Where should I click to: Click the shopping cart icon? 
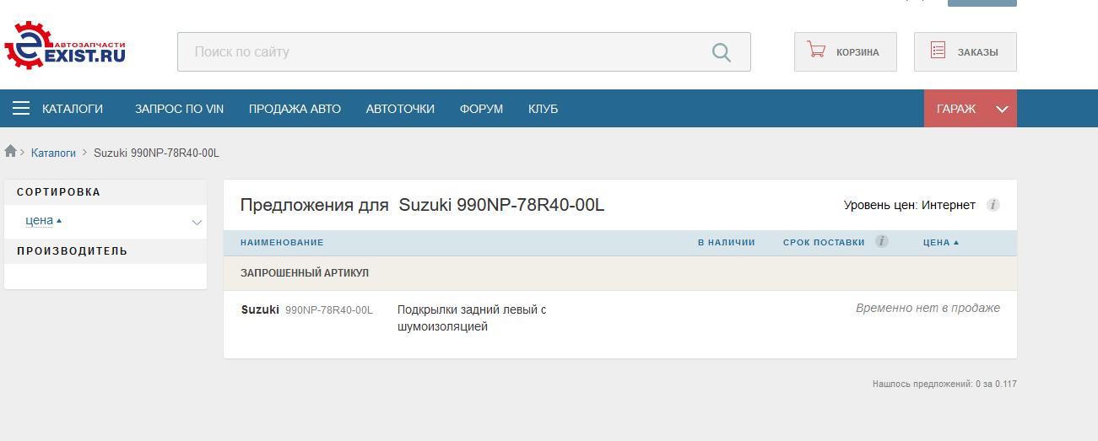point(816,51)
